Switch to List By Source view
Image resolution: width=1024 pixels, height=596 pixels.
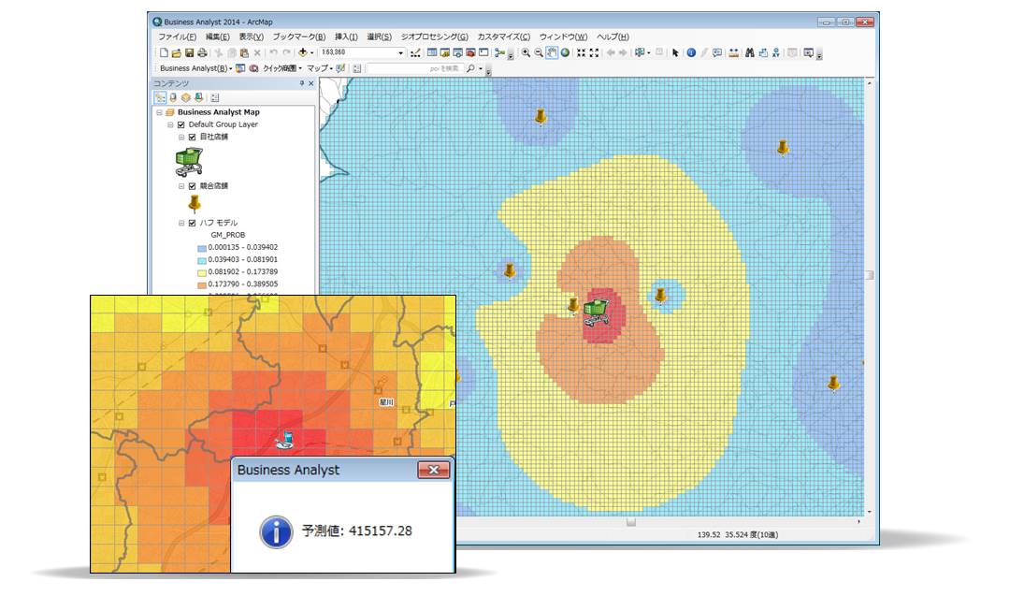173,97
